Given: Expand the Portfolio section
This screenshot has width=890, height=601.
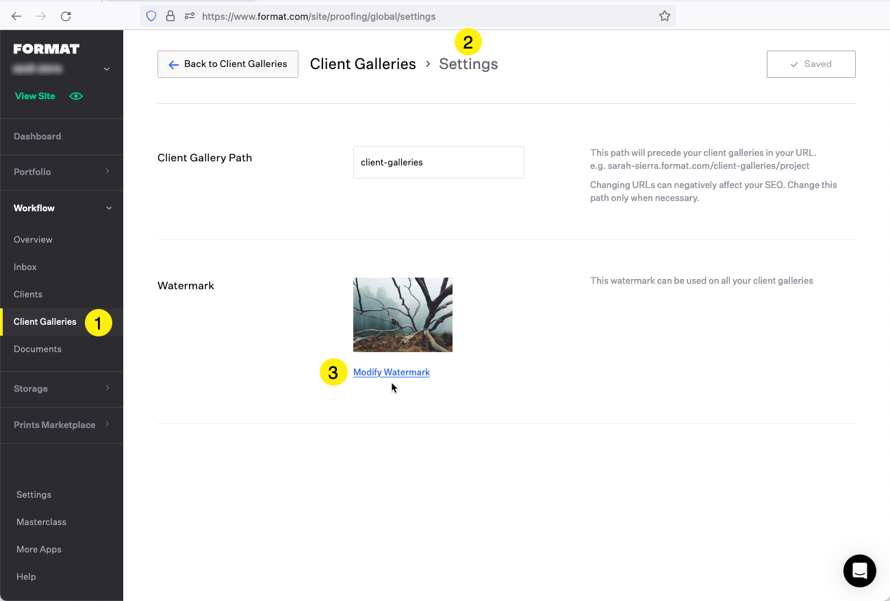Looking at the screenshot, I should pos(62,172).
